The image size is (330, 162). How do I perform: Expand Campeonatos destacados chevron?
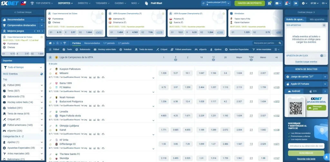pos(42,25)
